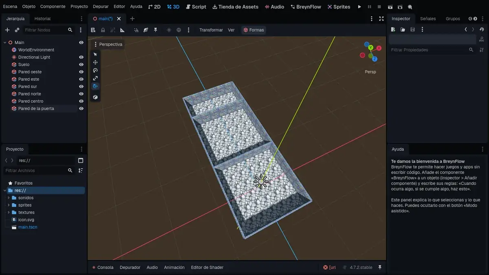Screen dimensions: 489x275
Task: Toggle visibility of Pared oeste
Action: click(81, 72)
